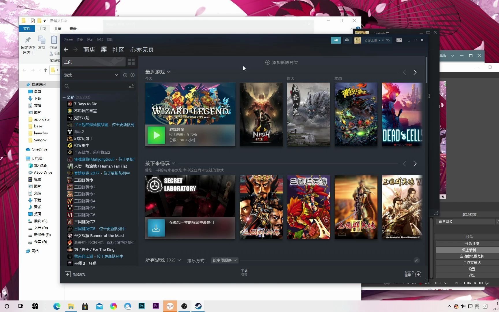This screenshot has width=499, height=312.
Task: Open Nioh game taskbar icon
Action: [170, 306]
